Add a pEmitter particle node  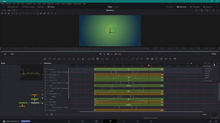(x=132, y=59)
